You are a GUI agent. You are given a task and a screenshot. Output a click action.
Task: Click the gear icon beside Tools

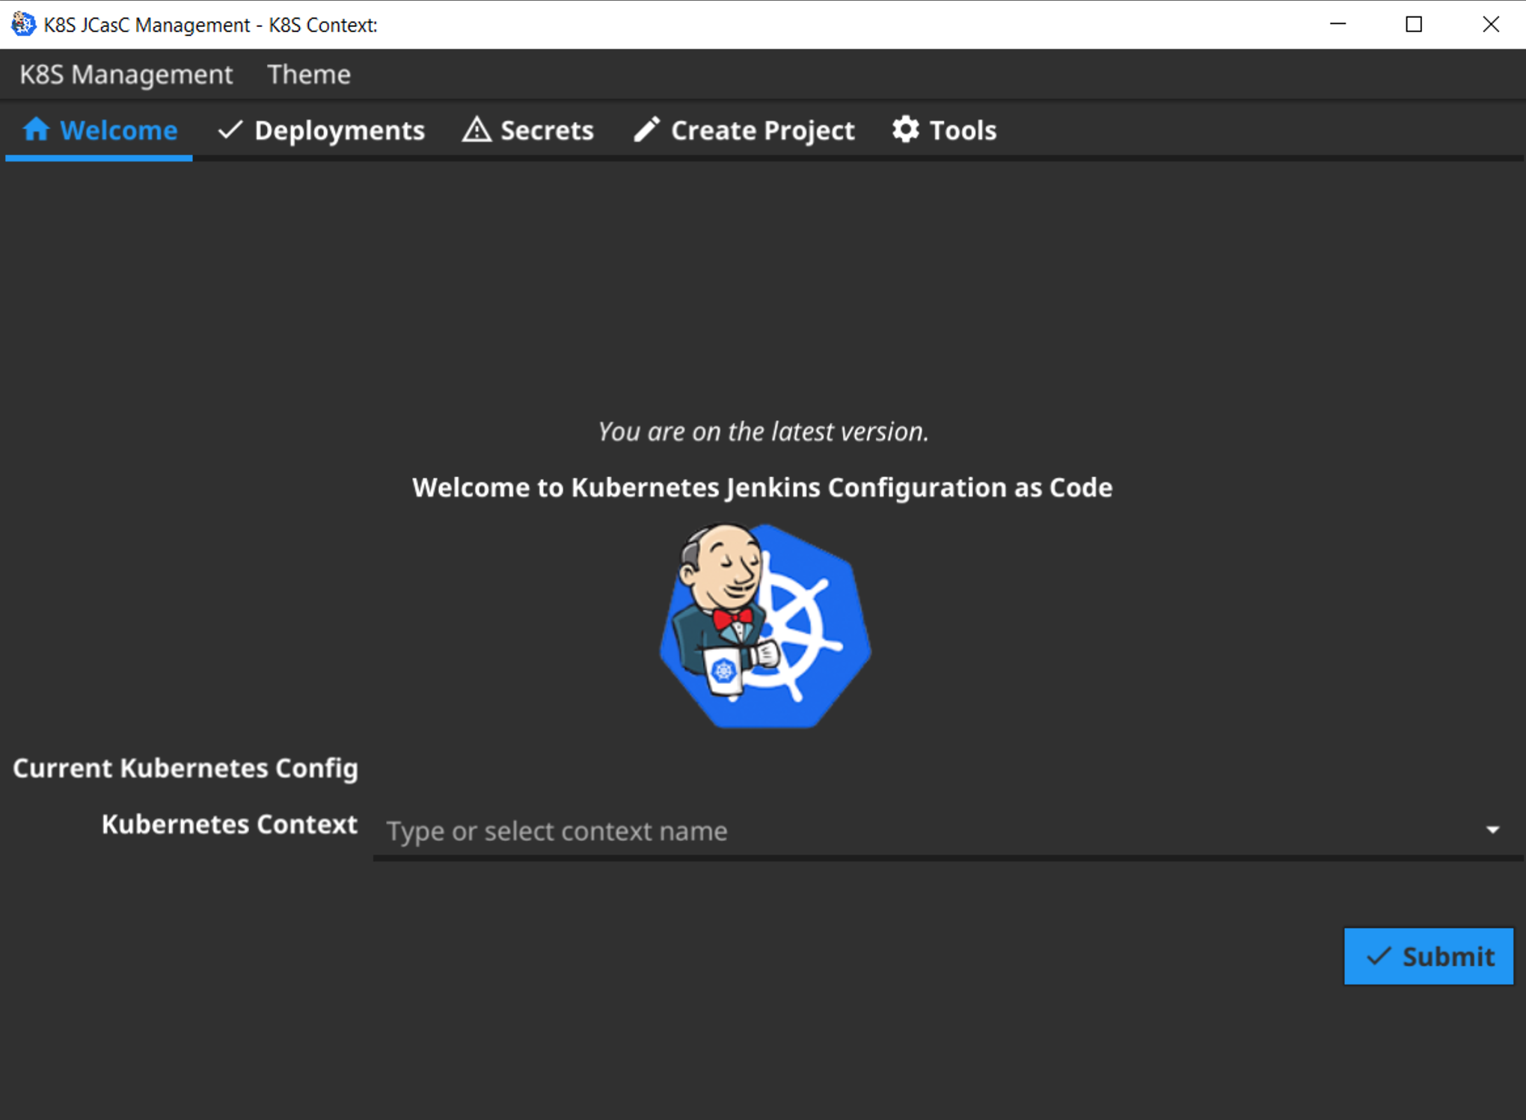pyautogui.click(x=905, y=129)
